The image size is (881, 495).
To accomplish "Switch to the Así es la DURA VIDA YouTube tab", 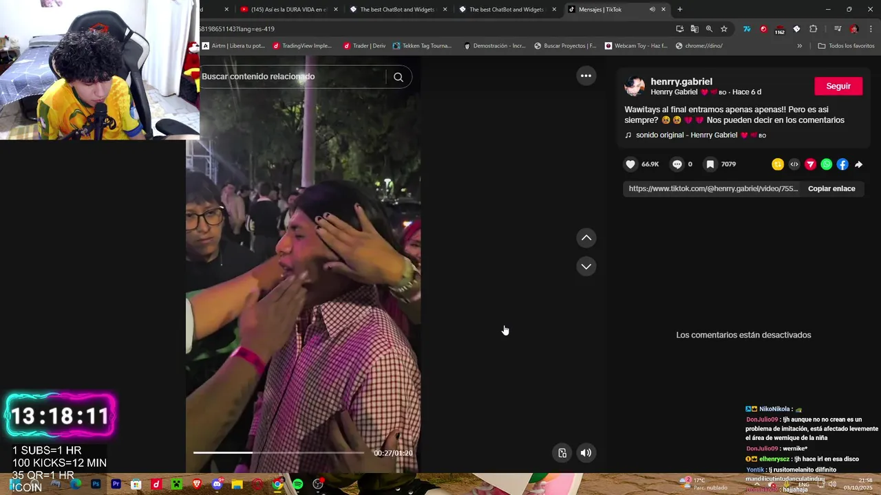I will tap(288, 10).
